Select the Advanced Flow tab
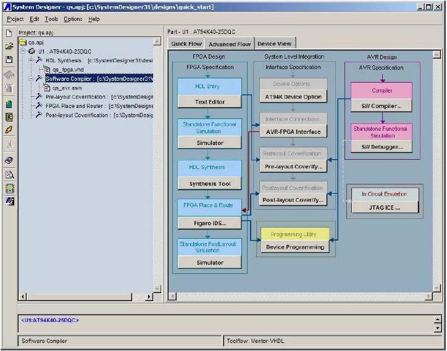The width and height of the screenshot is (447, 351). point(230,44)
